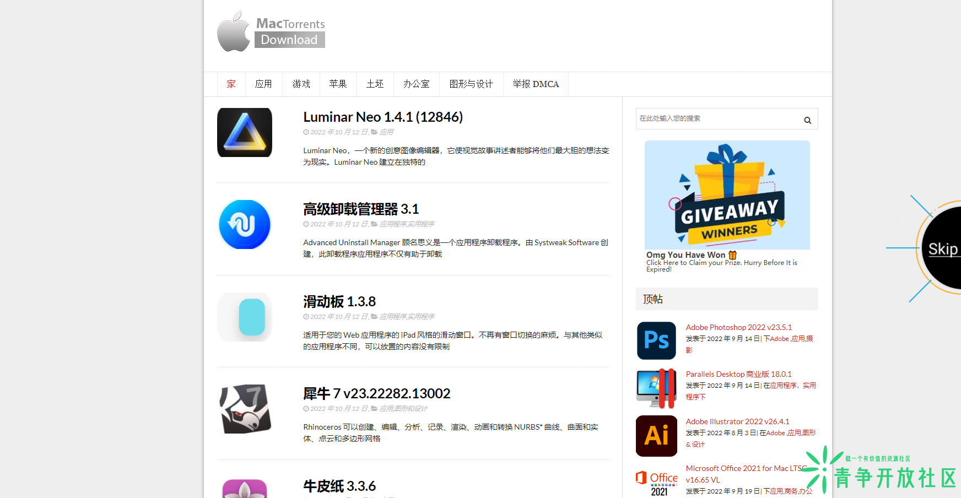Click category link under 犀牛 7 post

[x=403, y=409]
